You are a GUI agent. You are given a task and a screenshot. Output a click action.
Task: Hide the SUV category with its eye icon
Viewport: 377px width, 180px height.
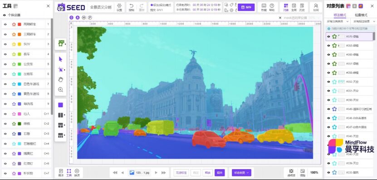click(x=5, y=45)
